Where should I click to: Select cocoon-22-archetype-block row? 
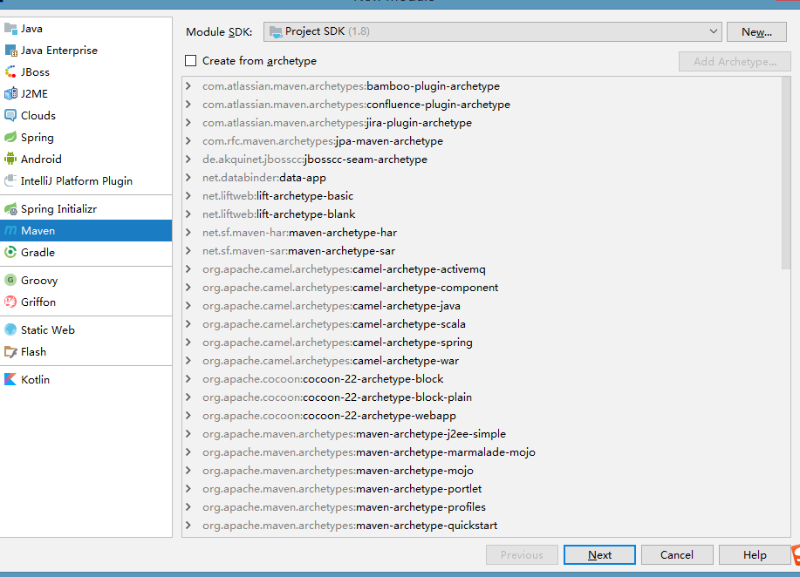pyautogui.click(x=481, y=379)
